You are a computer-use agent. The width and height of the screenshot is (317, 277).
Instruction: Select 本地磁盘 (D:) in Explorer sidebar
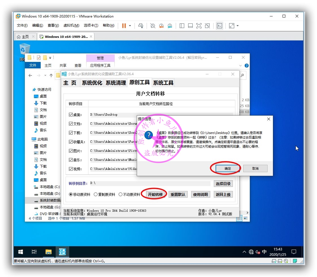pyautogui.click(x=47, y=194)
